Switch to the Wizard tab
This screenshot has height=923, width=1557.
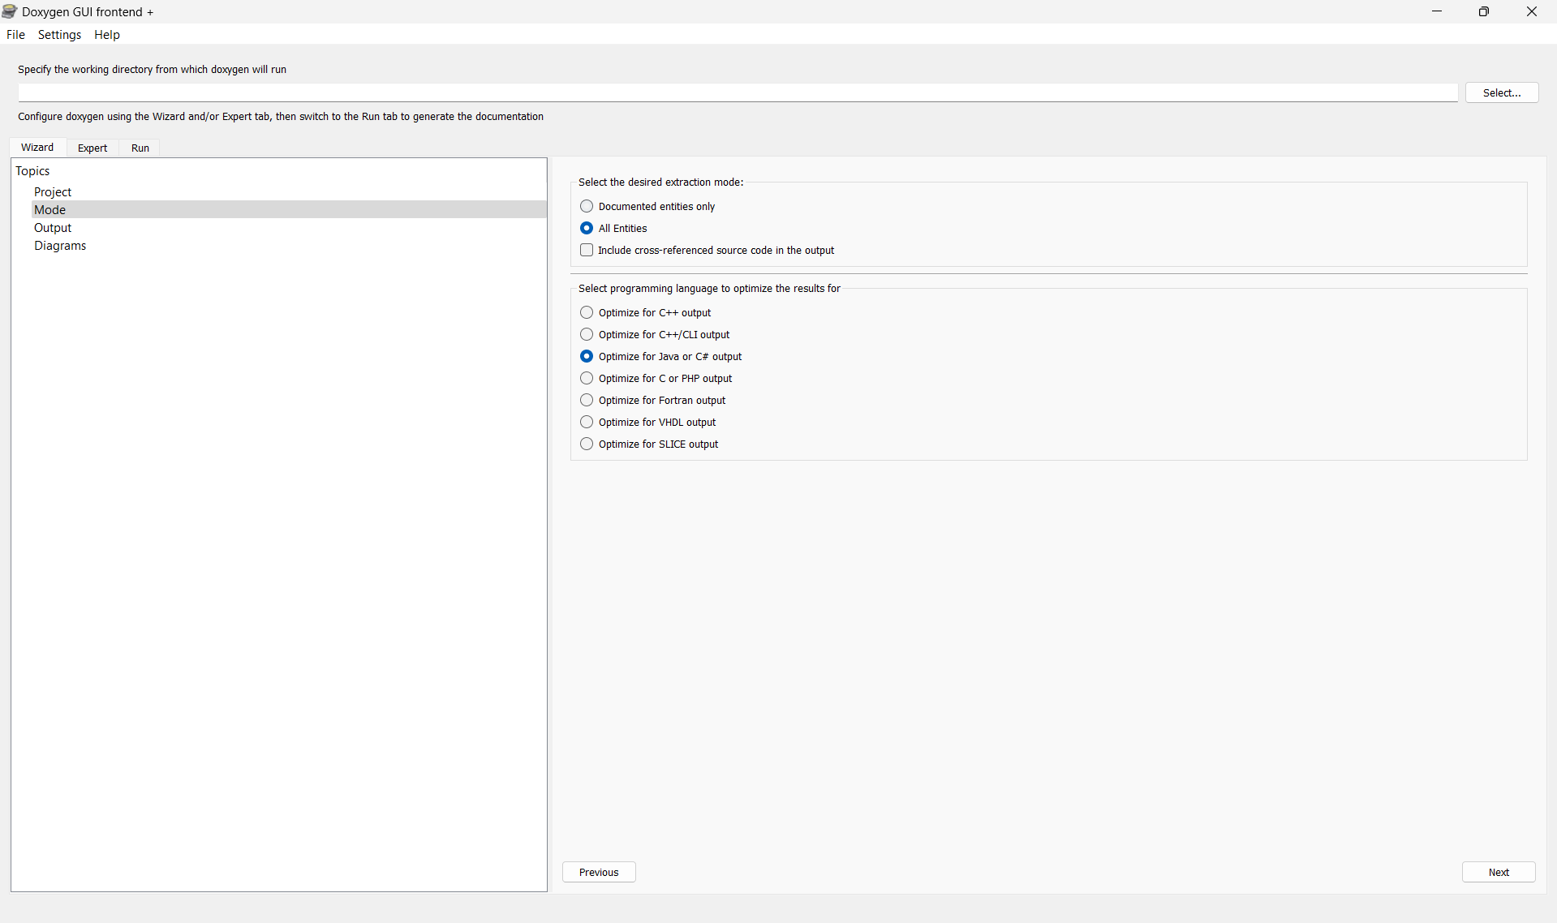point(37,147)
